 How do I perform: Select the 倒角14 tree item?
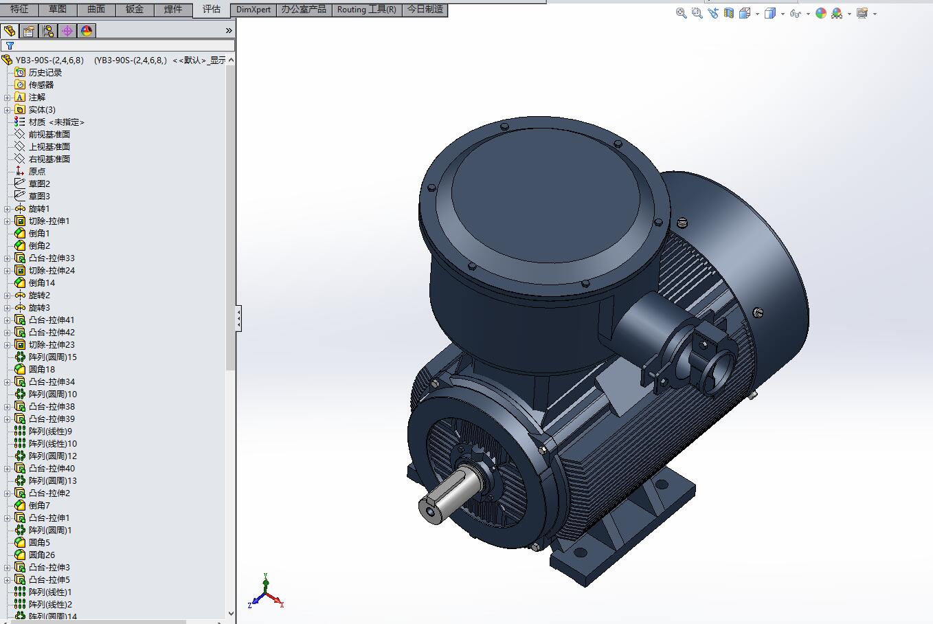41,282
